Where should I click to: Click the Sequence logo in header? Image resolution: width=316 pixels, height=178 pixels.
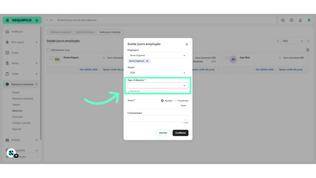point(22,20)
